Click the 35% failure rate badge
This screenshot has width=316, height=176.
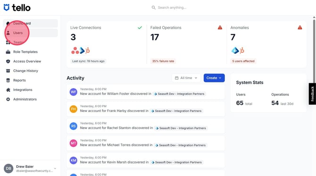(x=163, y=61)
